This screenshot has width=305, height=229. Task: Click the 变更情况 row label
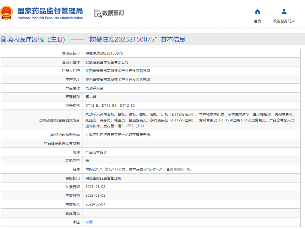(x=73, y=213)
